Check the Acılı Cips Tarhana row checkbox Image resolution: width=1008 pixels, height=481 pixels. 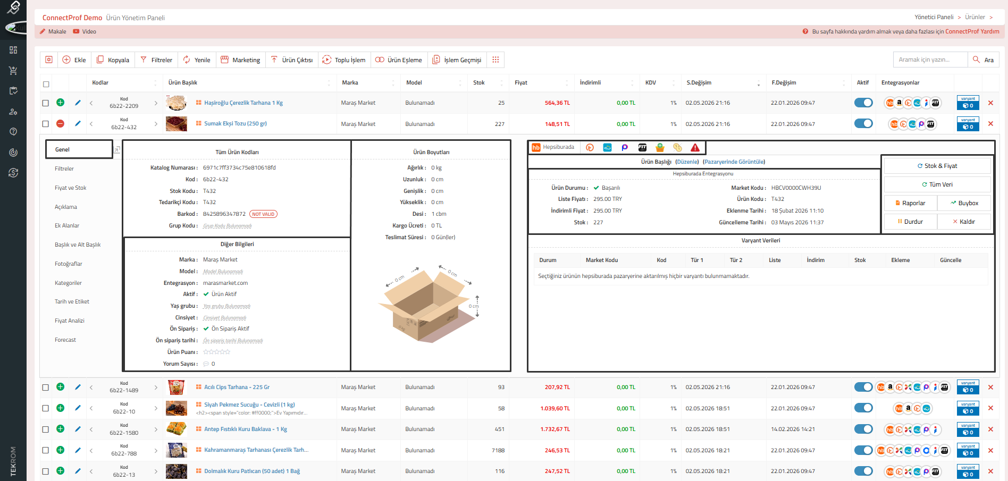(x=46, y=387)
